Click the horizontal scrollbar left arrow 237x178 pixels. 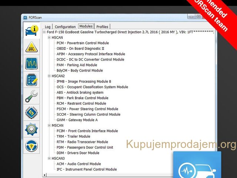click(x=45, y=175)
